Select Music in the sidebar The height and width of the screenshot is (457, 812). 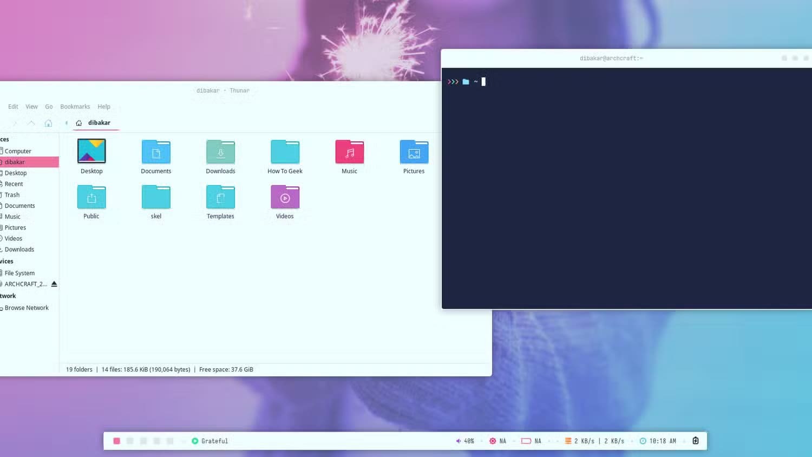[x=29, y=217]
